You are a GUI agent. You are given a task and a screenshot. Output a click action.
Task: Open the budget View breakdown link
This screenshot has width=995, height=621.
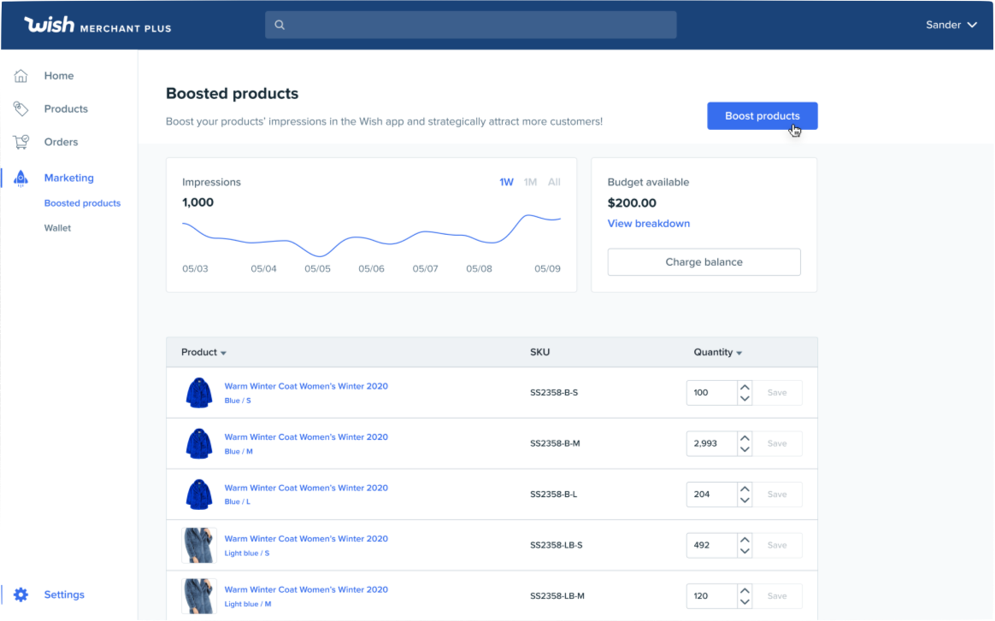(x=649, y=223)
